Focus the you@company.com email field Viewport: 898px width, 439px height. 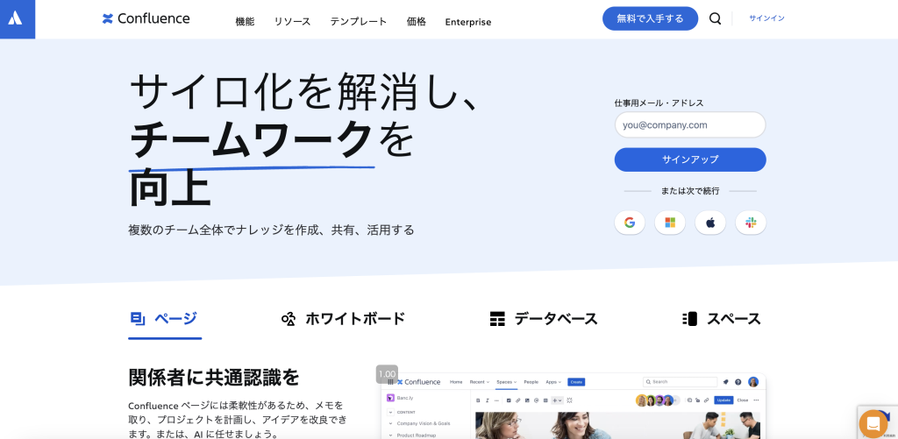click(x=690, y=124)
